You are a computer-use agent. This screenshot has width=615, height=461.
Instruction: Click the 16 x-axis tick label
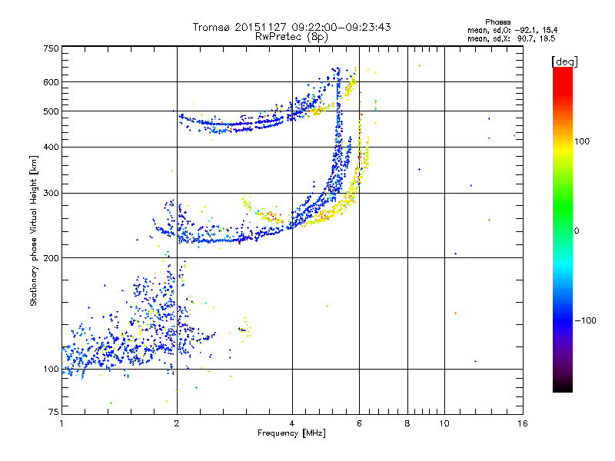click(x=523, y=424)
